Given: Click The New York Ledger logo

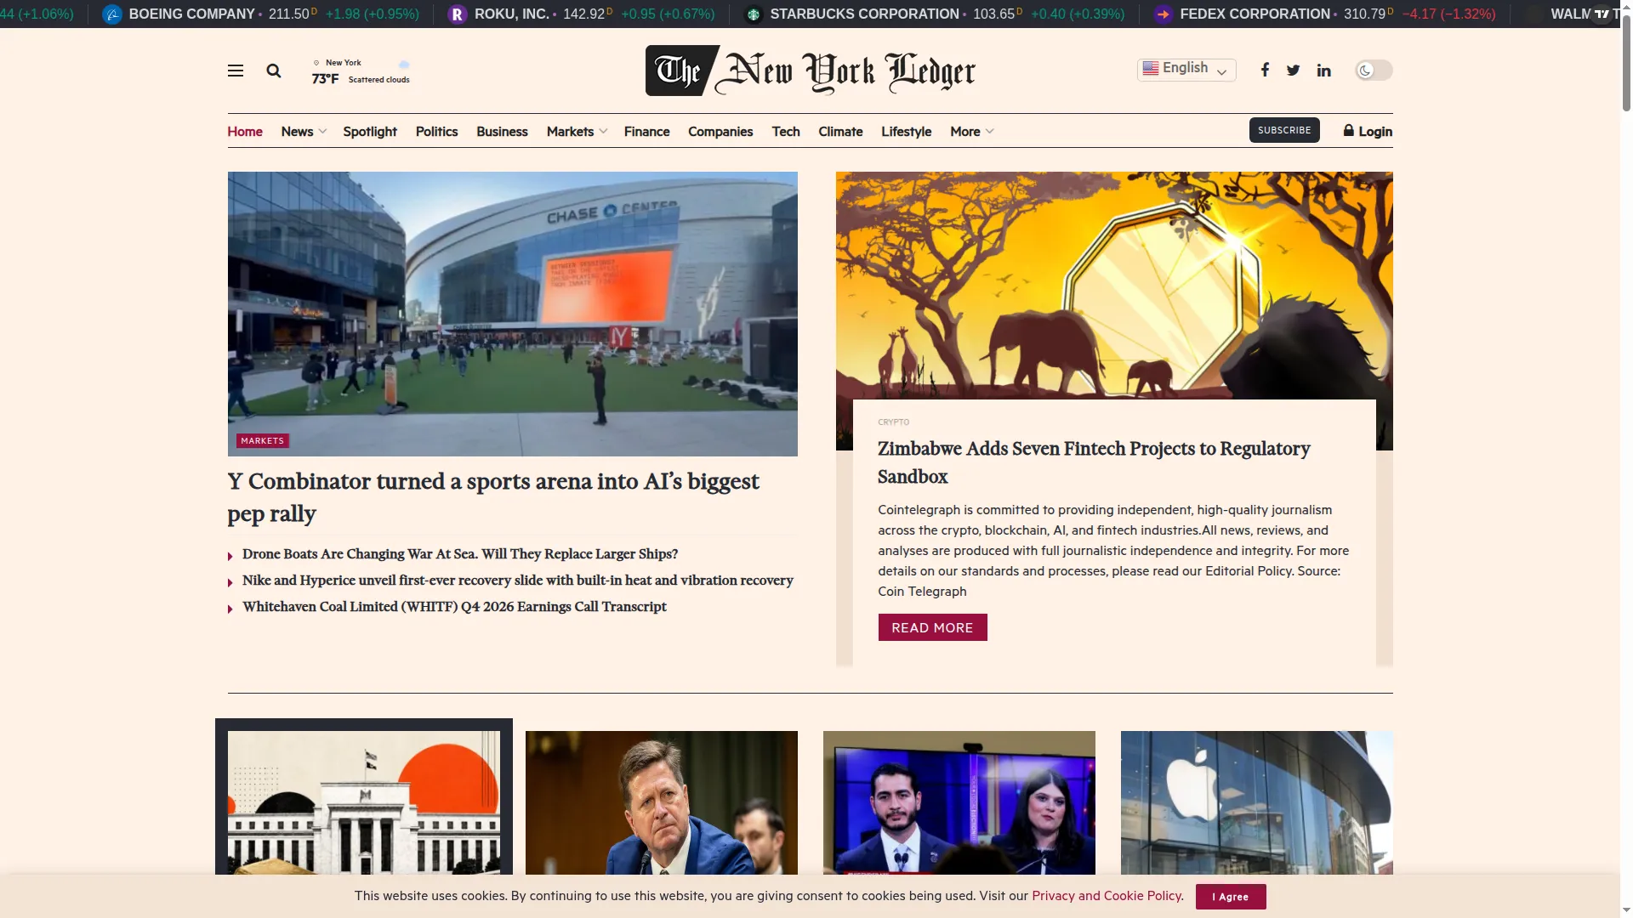Looking at the screenshot, I should [811, 71].
